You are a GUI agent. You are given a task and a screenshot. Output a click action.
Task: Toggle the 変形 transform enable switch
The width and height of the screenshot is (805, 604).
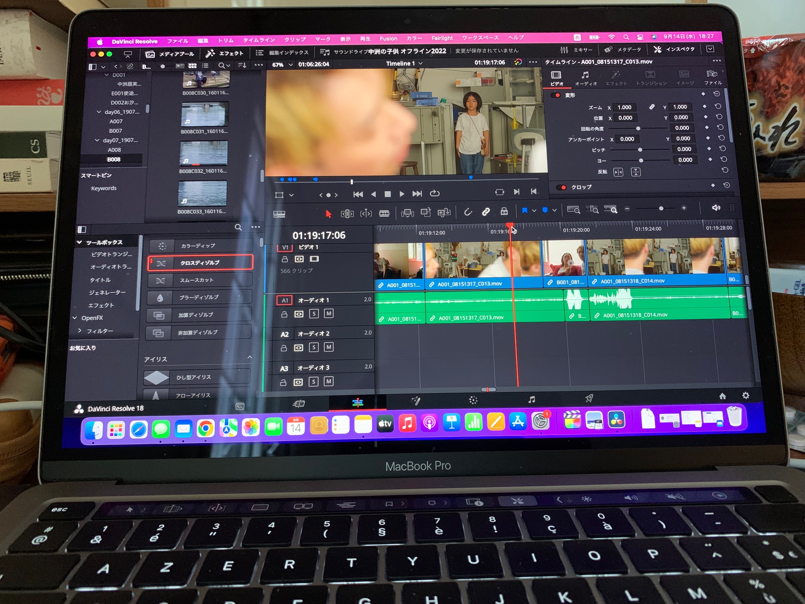[555, 95]
